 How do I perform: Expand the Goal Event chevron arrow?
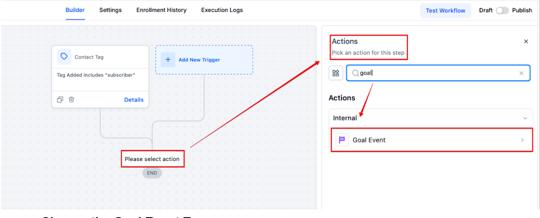coord(522,140)
